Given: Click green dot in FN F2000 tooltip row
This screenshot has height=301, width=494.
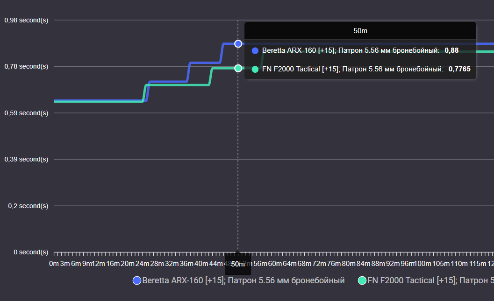Looking at the screenshot, I should click(x=255, y=69).
